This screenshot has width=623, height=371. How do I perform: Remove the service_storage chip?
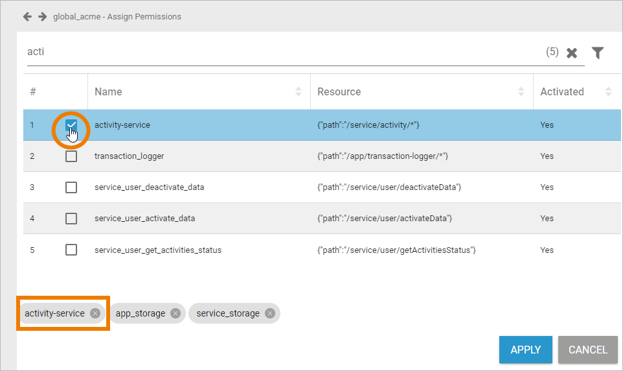(270, 313)
